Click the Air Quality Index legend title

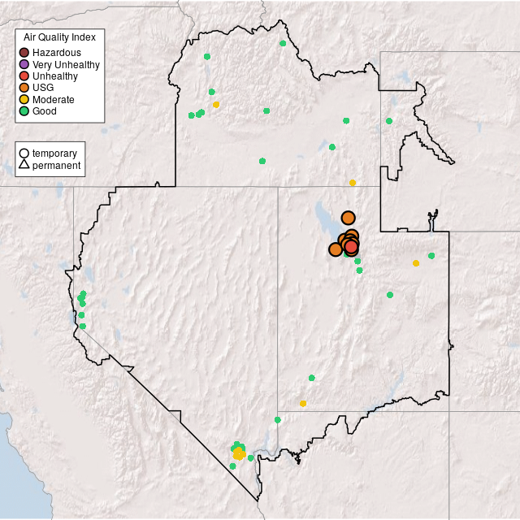click(x=59, y=37)
